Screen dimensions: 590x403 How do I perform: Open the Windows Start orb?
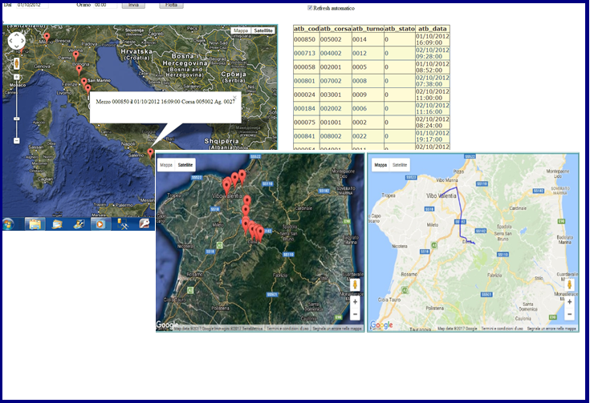click(8, 224)
